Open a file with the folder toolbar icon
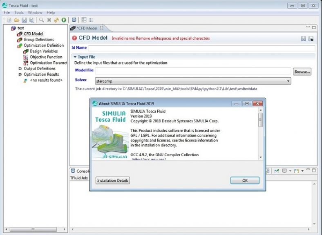322x235 pixels. (x=17, y=20)
